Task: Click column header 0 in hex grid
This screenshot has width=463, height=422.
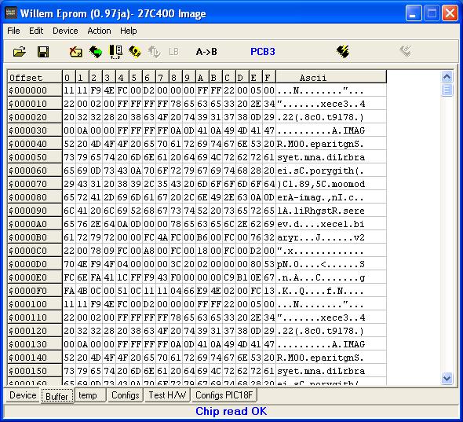Action: coord(69,78)
